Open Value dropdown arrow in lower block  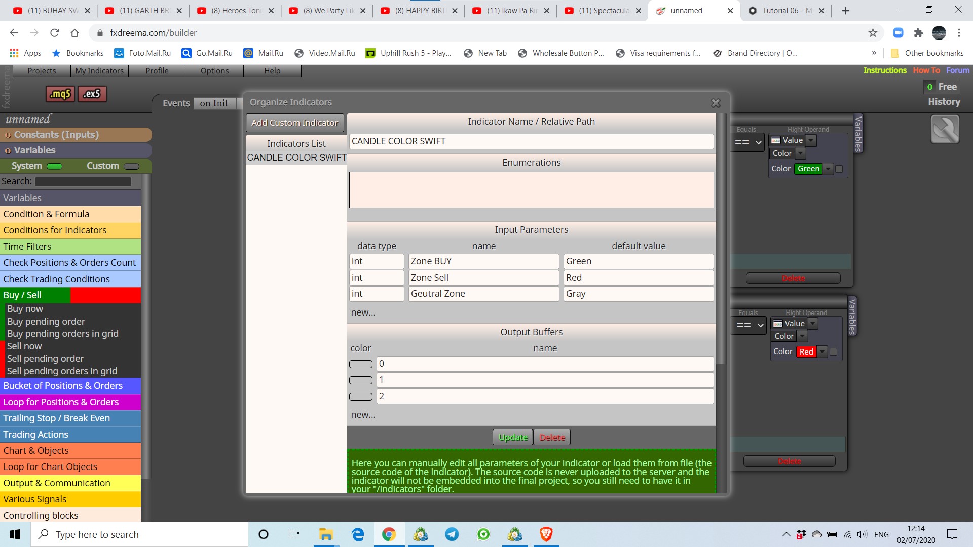[813, 324]
